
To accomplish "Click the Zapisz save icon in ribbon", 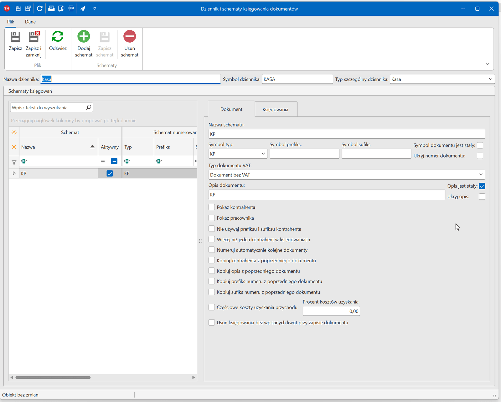I will pos(15,37).
